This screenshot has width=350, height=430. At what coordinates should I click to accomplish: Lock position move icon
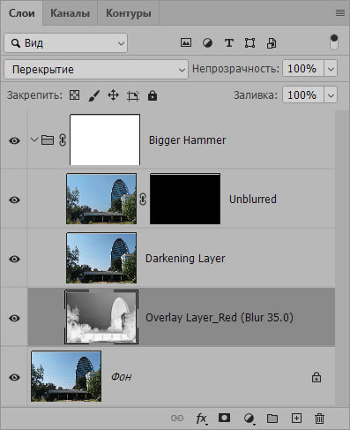click(113, 95)
